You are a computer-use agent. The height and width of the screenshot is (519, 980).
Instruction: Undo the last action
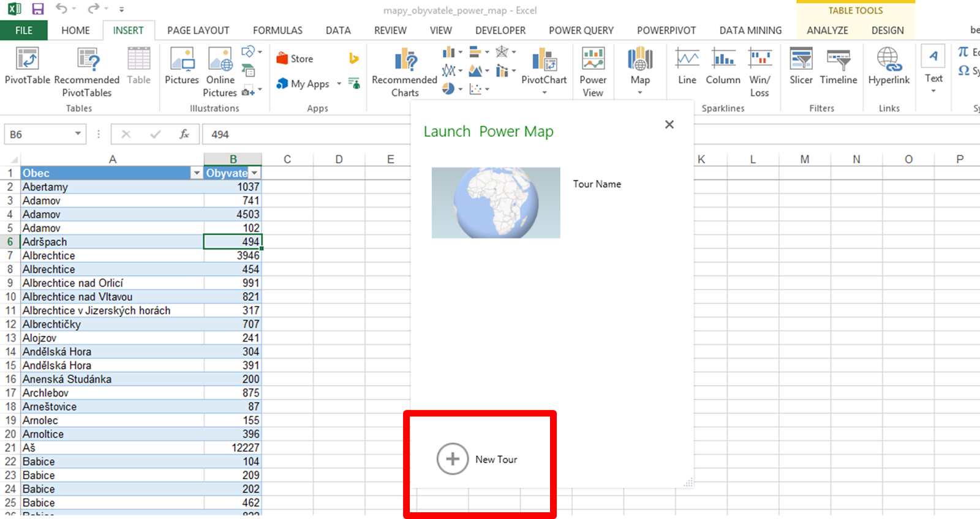[x=61, y=9]
